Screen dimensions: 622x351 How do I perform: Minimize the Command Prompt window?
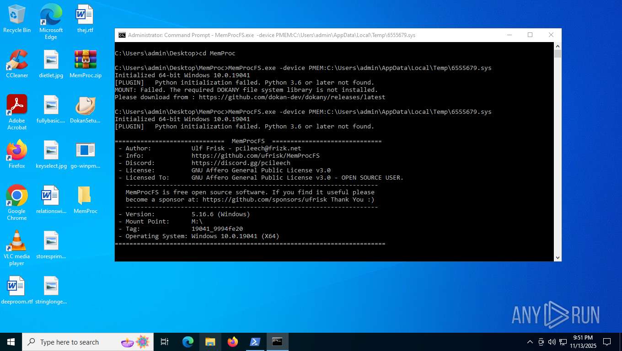pos(509,35)
